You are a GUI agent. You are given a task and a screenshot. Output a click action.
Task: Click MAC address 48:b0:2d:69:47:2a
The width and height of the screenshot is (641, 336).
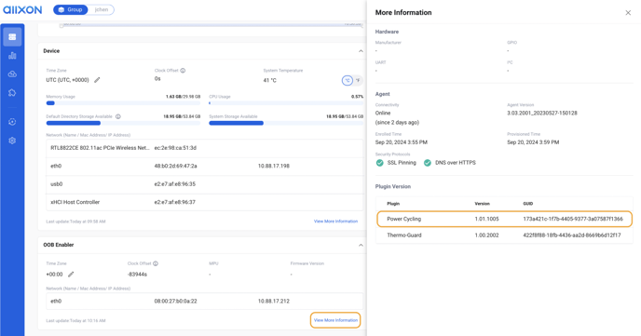(x=175, y=167)
